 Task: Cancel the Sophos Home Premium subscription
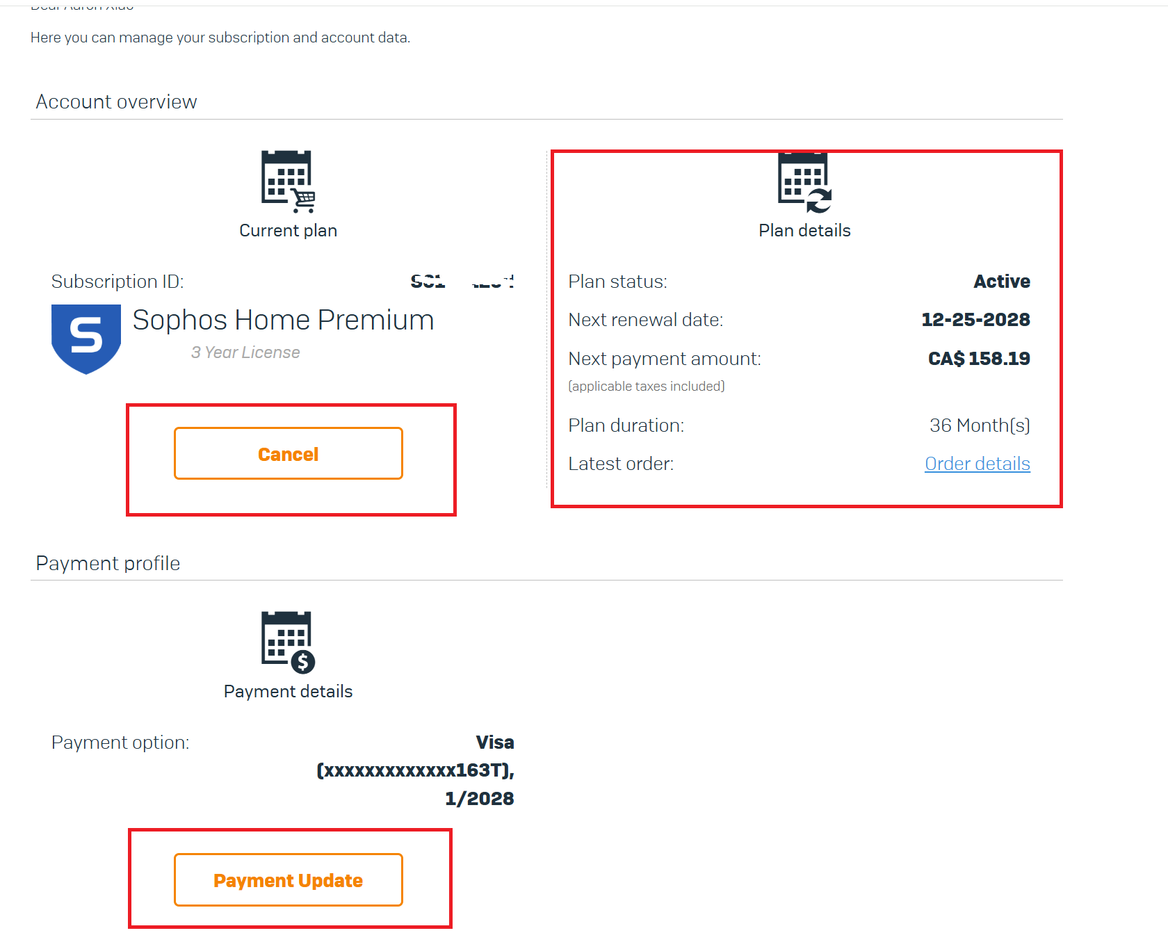pos(289,453)
